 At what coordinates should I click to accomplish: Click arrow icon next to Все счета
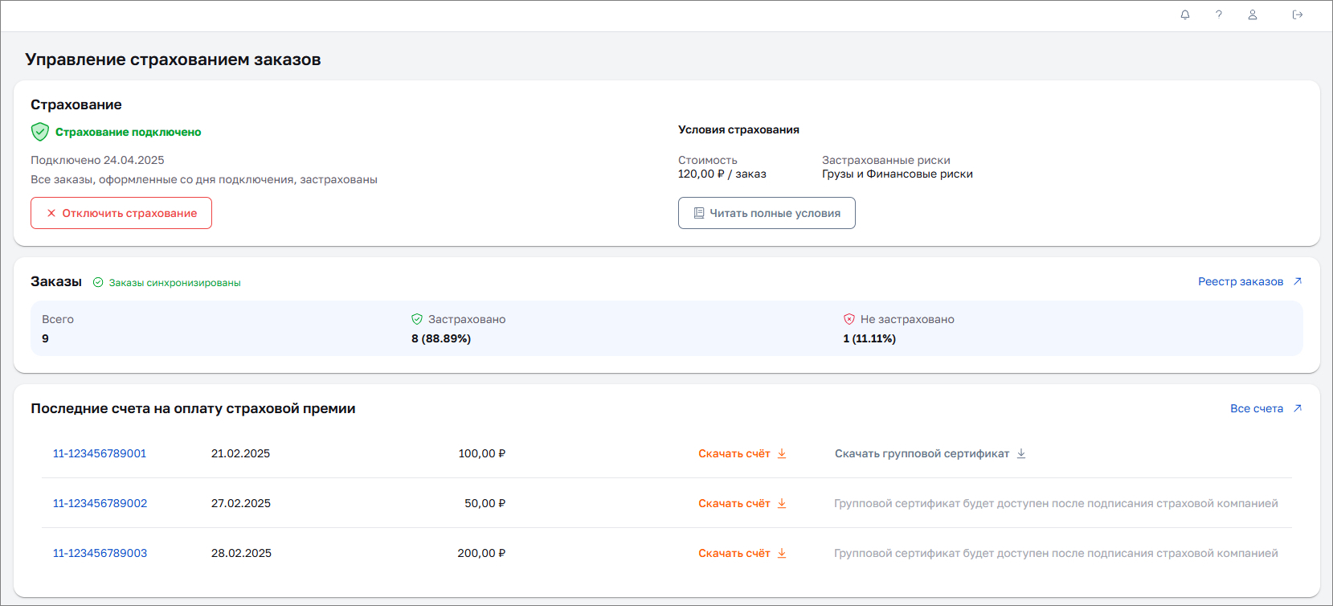[x=1297, y=408]
